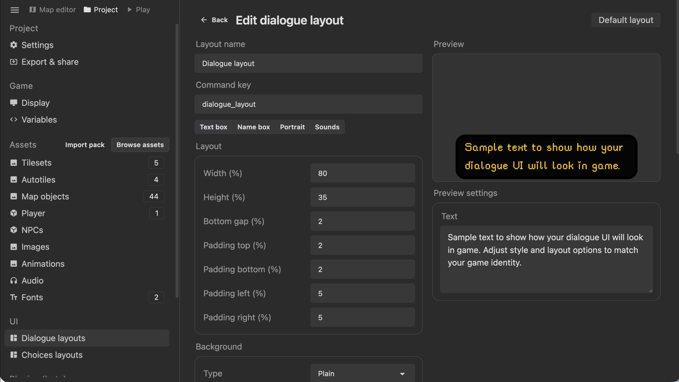Image resolution: width=679 pixels, height=382 pixels.
Task: Open Settings in the sidebar
Action: [x=87, y=45]
